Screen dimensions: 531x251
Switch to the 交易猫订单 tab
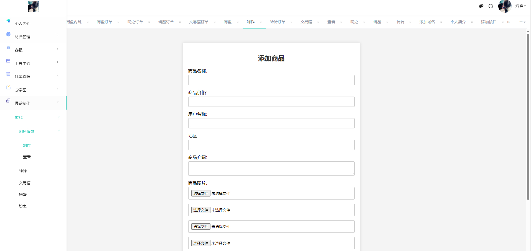pos(198,22)
